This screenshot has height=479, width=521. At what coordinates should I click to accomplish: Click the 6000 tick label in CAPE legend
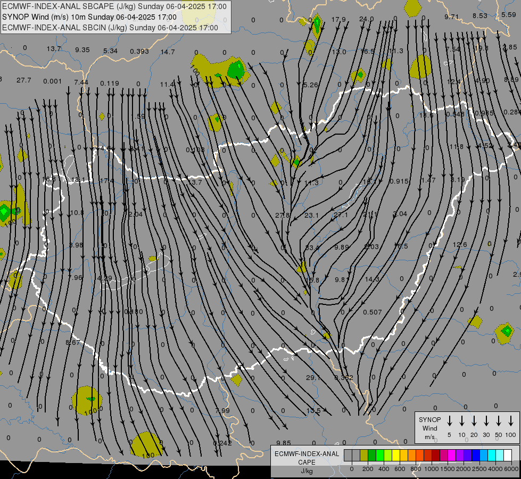[x=511, y=469]
